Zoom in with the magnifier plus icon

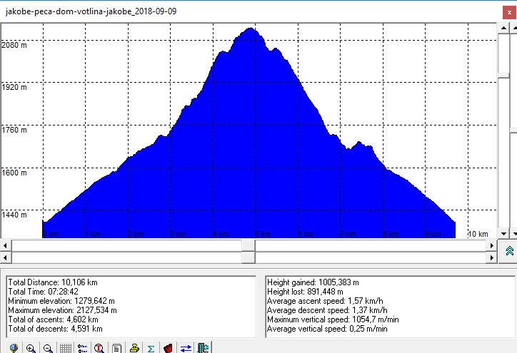click(31, 348)
